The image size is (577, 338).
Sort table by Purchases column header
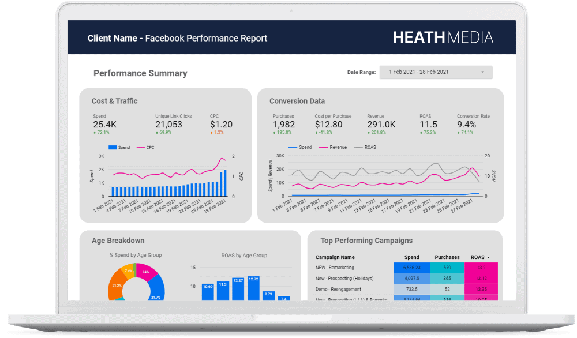click(x=447, y=257)
